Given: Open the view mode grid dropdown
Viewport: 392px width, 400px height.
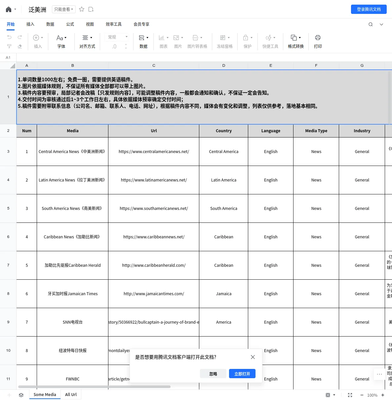Looking at the screenshot, I should coord(330,395).
